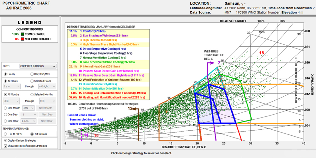This screenshot has height=158, width=316.
Task: Click the green COMFORTABLE legend swatch
Action: coord(22,34)
